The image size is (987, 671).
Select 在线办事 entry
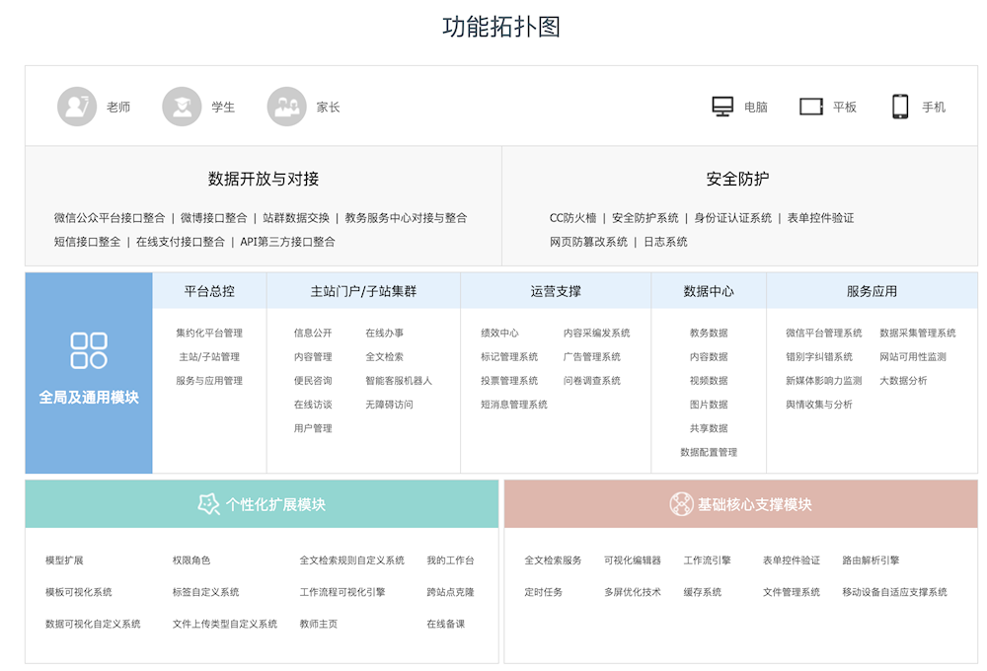click(x=385, y=333)
